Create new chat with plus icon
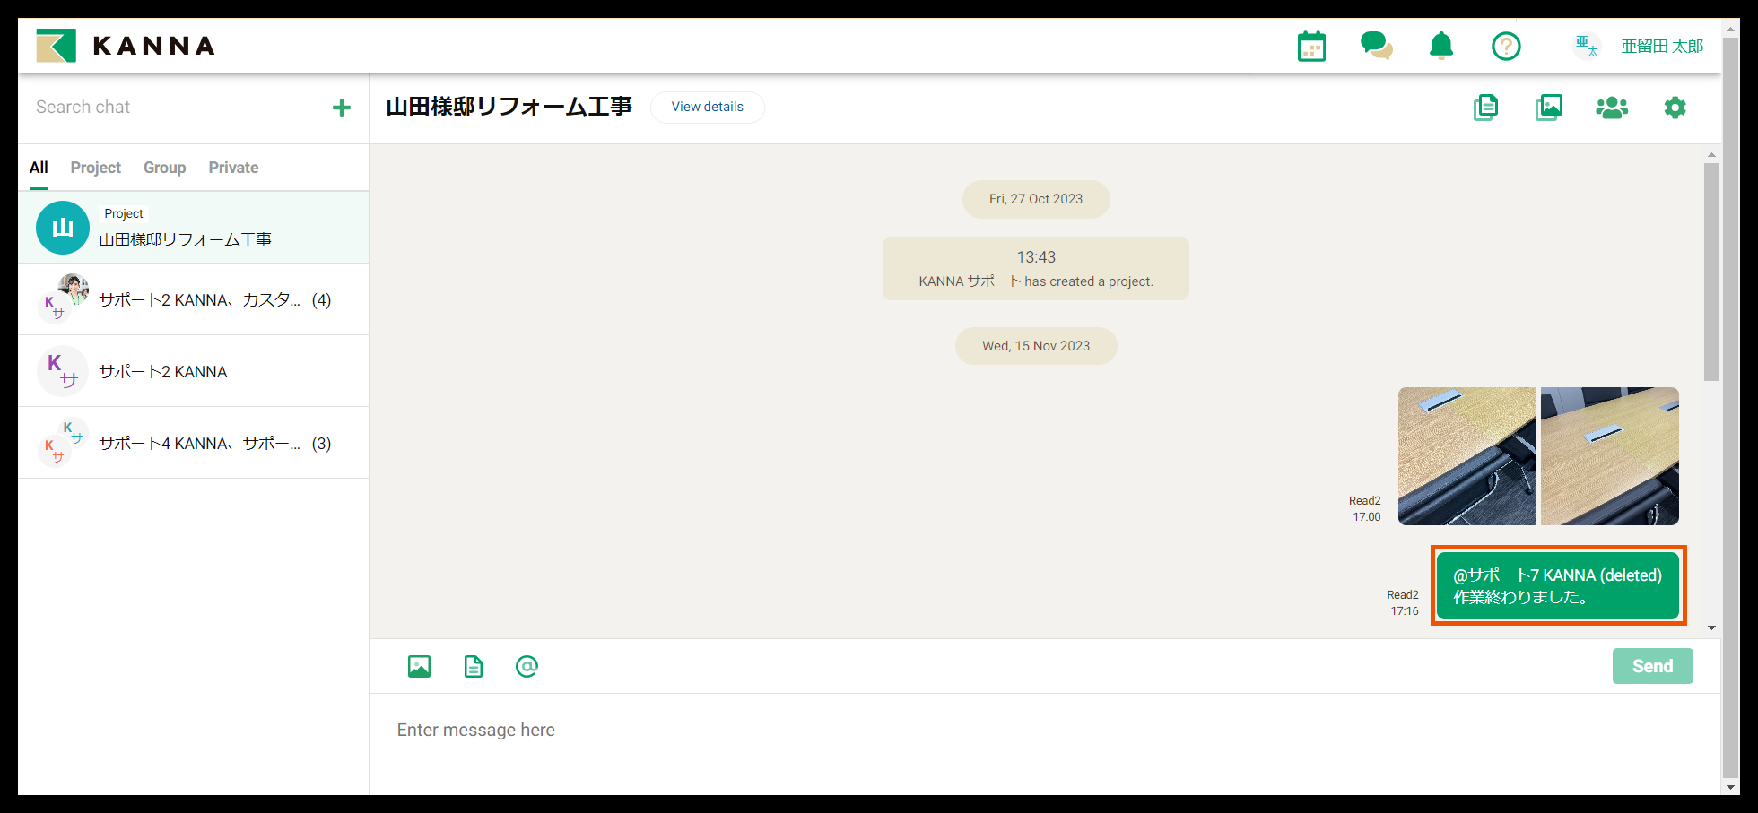Image resolution: width=1758 pixels, height=813 pixels. point(342,108)
